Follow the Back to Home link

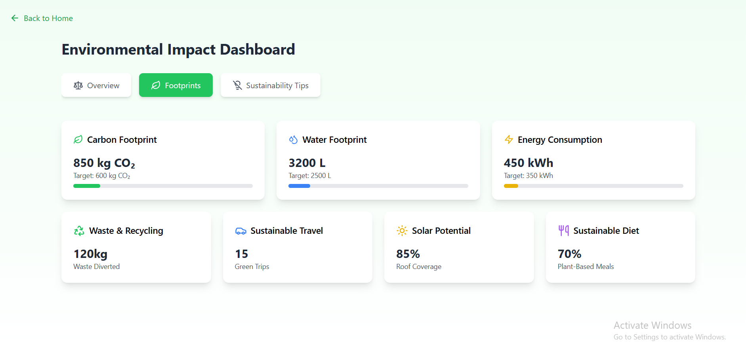48,18
